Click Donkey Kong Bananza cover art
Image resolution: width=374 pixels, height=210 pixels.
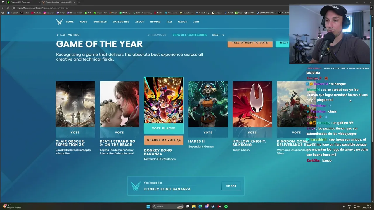tap(164, 100)
